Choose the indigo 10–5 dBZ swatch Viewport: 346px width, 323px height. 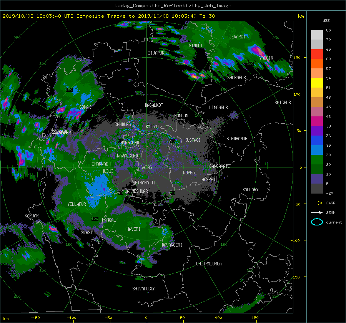point(317,179)
